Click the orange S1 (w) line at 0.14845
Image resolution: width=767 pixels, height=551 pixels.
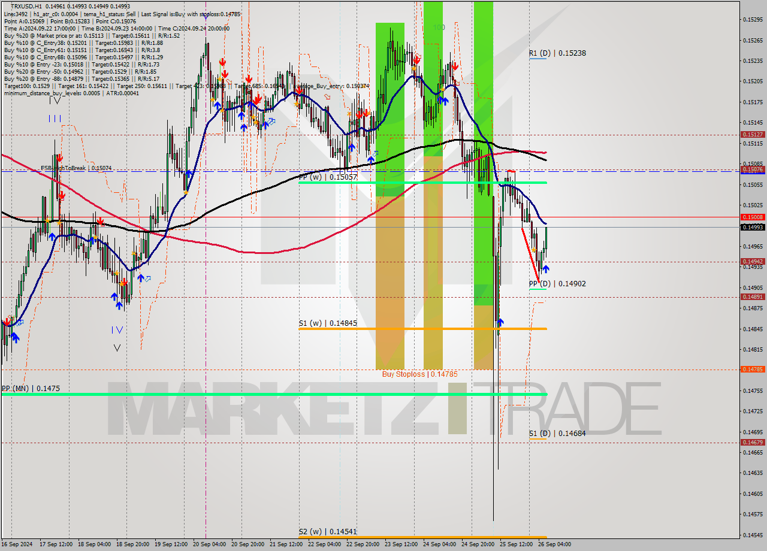point(419,328)
